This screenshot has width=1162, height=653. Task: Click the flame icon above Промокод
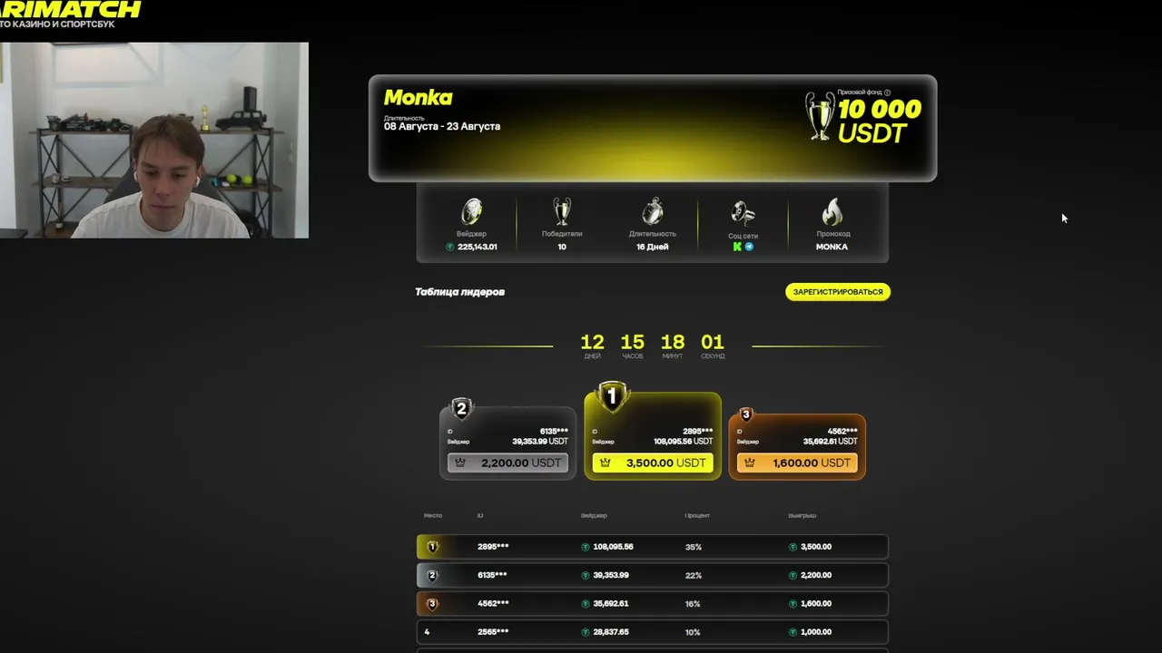click(832, 212)
